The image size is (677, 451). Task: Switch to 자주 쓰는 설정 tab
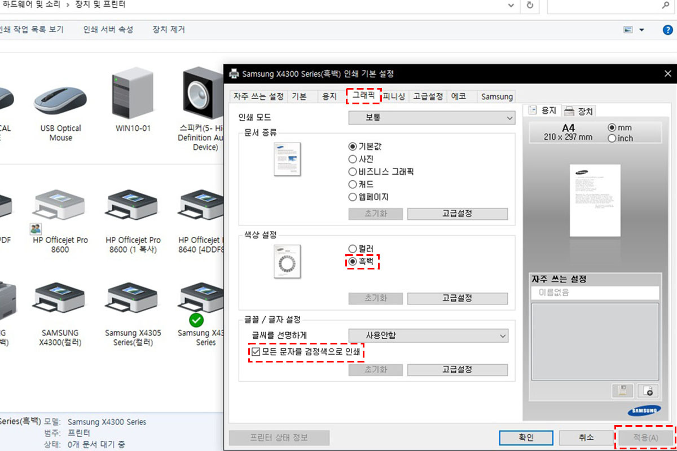click(x=258, y=96)
